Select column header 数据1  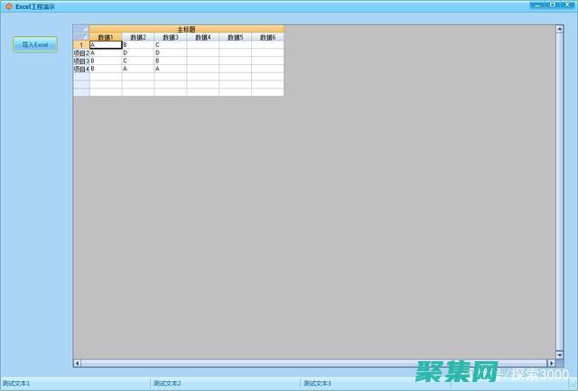pos(106,37)
